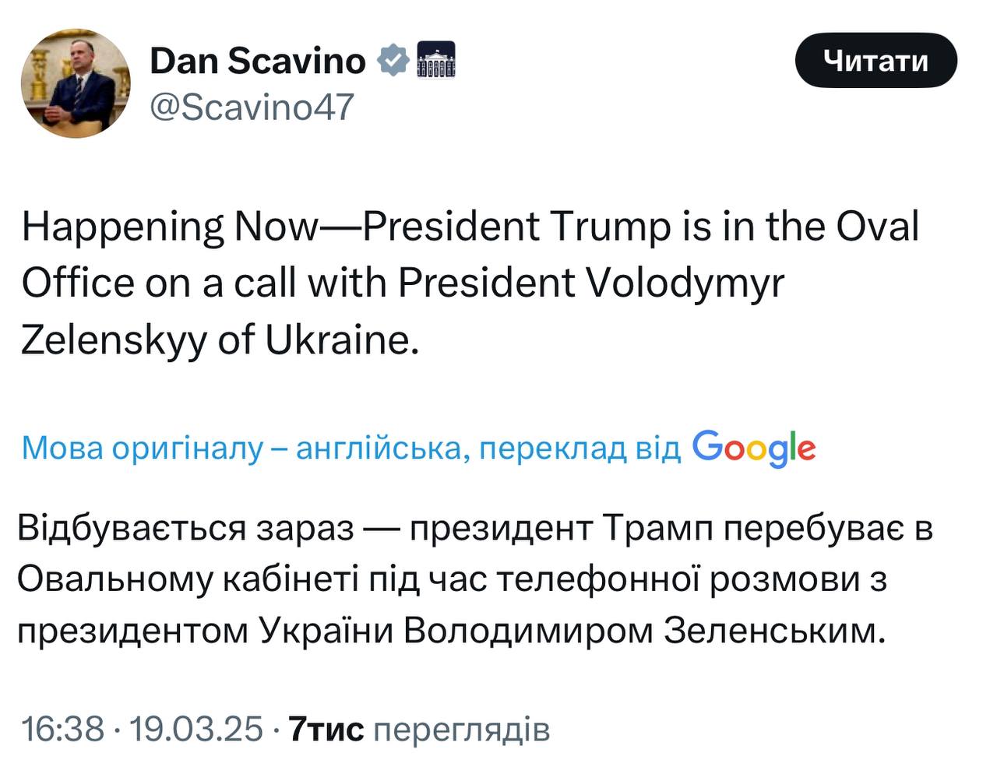997x774 pixels.
Task: Click the word "переглядів" in footer
Action: [x=462, y=730]
